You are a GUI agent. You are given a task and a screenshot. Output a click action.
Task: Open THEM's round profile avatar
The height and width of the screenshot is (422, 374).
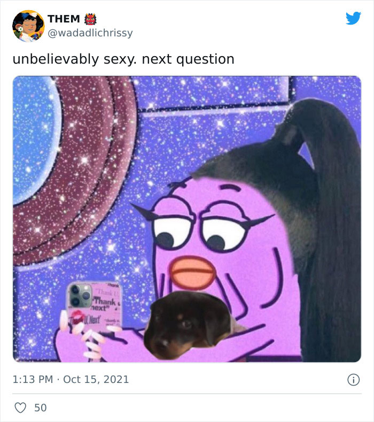pos(28,26)
